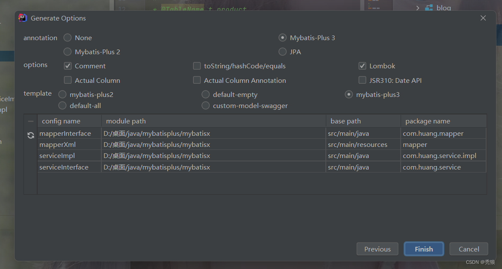Viewport: 502px width, 269px height.
Task: Click the blog module icon in background tree
Action: [x=429, y=8]
